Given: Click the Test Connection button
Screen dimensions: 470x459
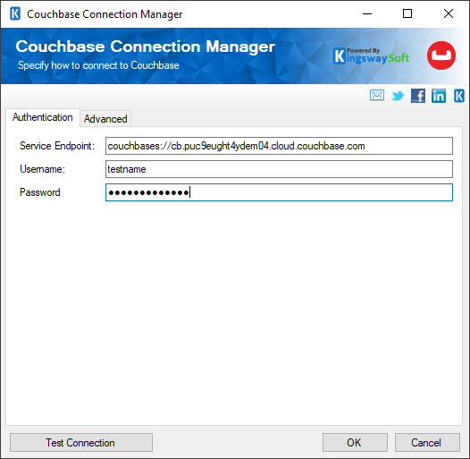Looking at the screenshot, I should (81, 443).
